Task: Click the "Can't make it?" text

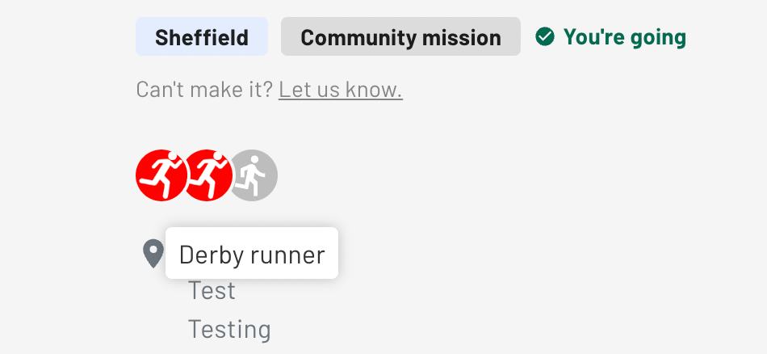Action: point(204,90)
